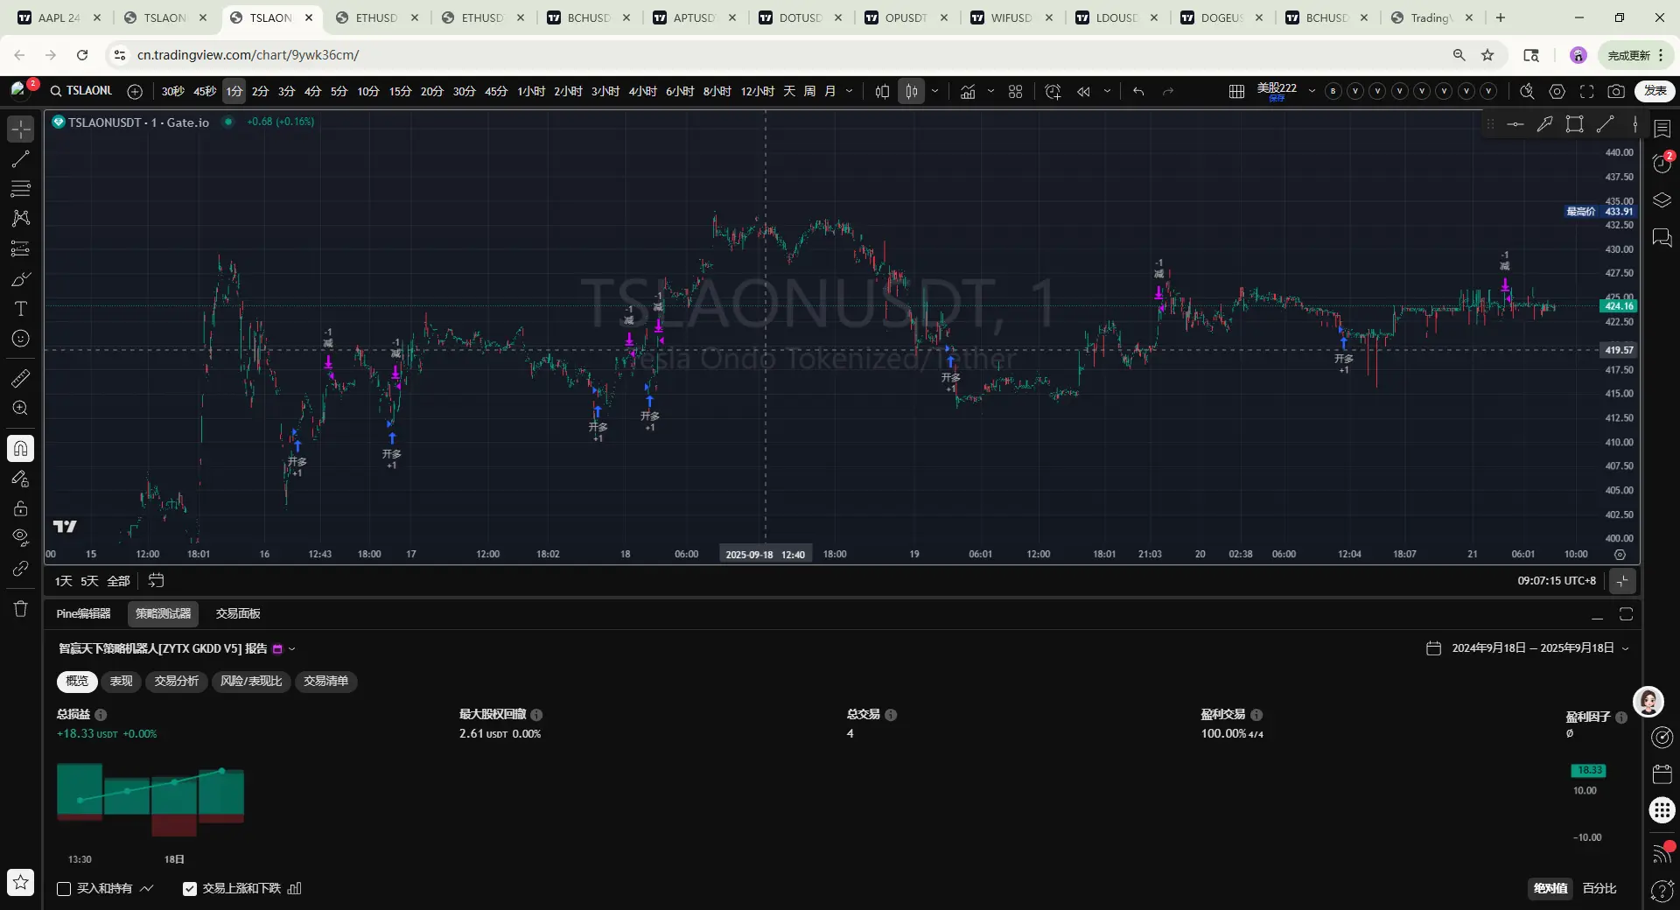
Task: Open the Fibonacci retracement tools
Action: point(21,189)
